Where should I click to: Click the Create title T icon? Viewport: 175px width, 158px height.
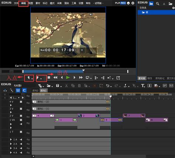[143, 85]
